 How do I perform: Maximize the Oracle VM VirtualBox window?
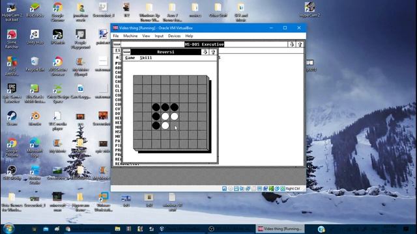pos(285,28)
